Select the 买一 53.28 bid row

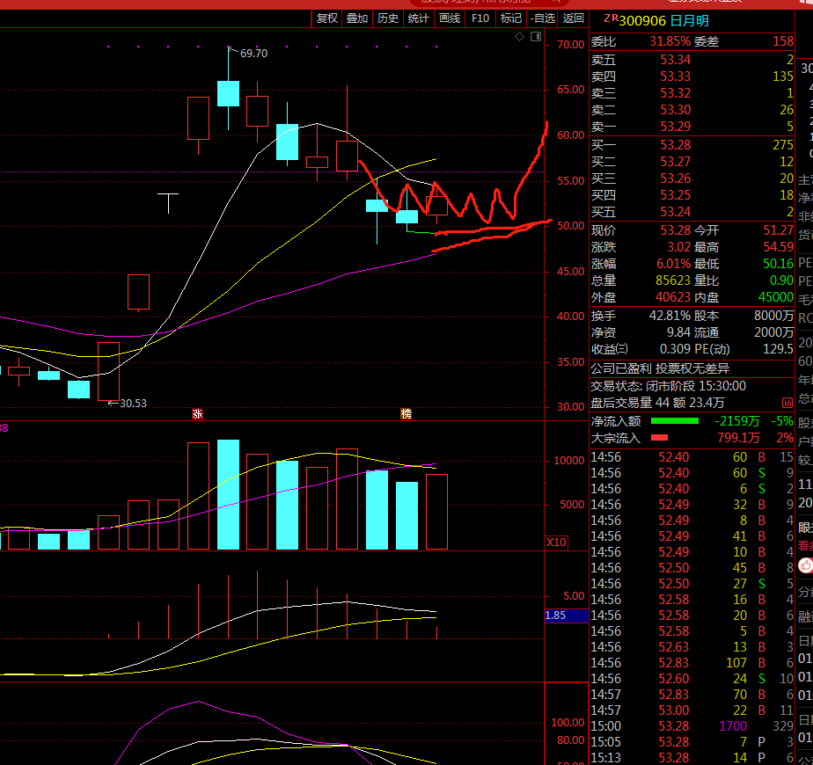692,145
